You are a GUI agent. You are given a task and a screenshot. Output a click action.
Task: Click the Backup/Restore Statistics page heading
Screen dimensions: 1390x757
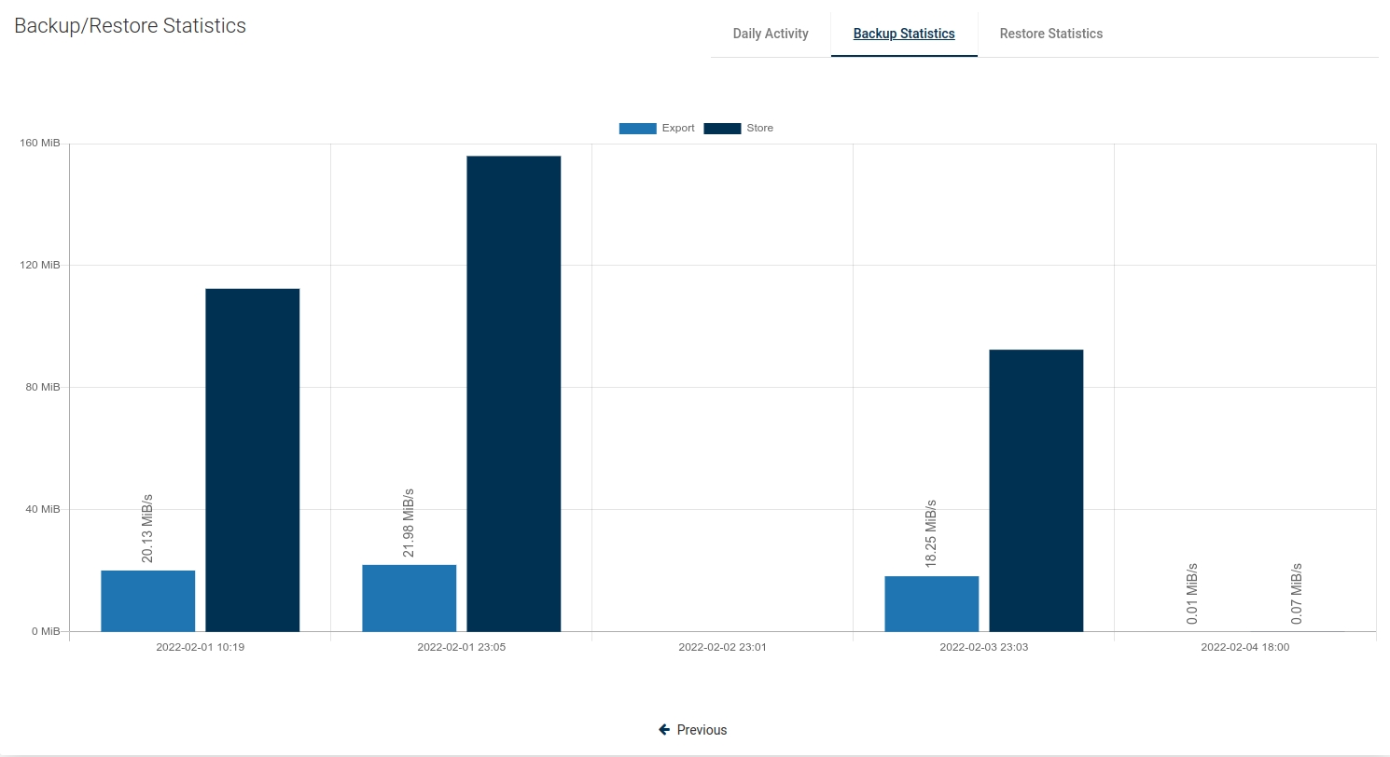131,26
